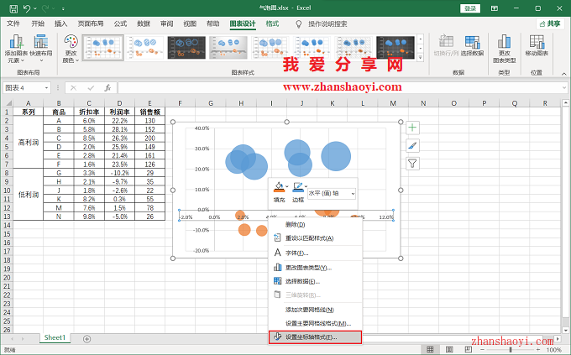Open the Quick Layout gallery (快速布局)
Viewport: 571px width, 355px height.
click(41, 49)
